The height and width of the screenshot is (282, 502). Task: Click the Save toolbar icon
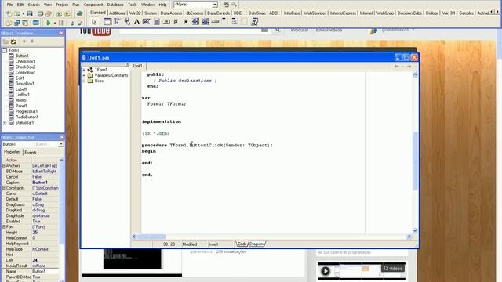[30, 14]
